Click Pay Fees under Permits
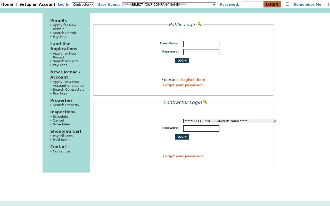This screenshot has height=206, width=330. point(60,37)
